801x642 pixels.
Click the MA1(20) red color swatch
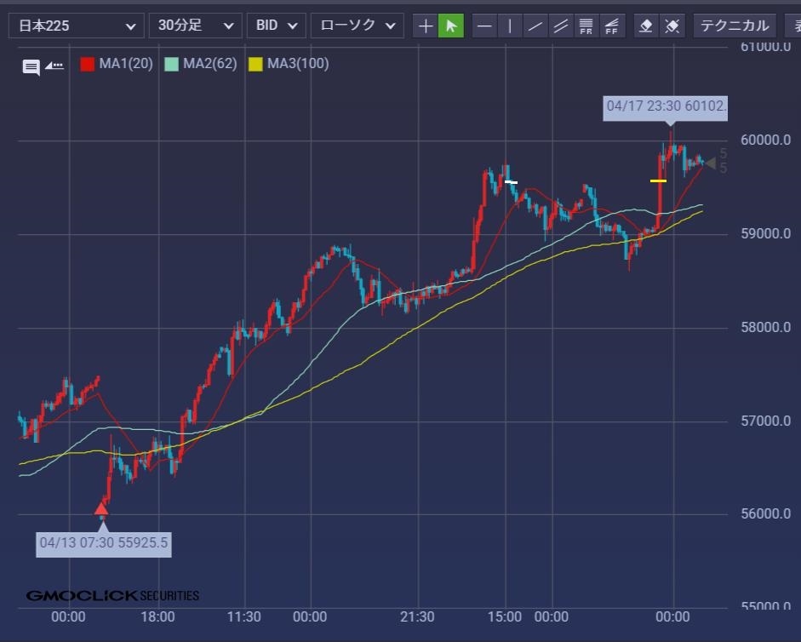pos(87,64)
